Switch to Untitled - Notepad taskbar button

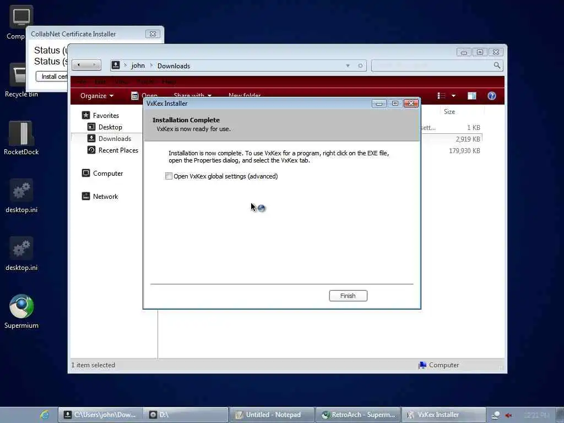(272, 415)
